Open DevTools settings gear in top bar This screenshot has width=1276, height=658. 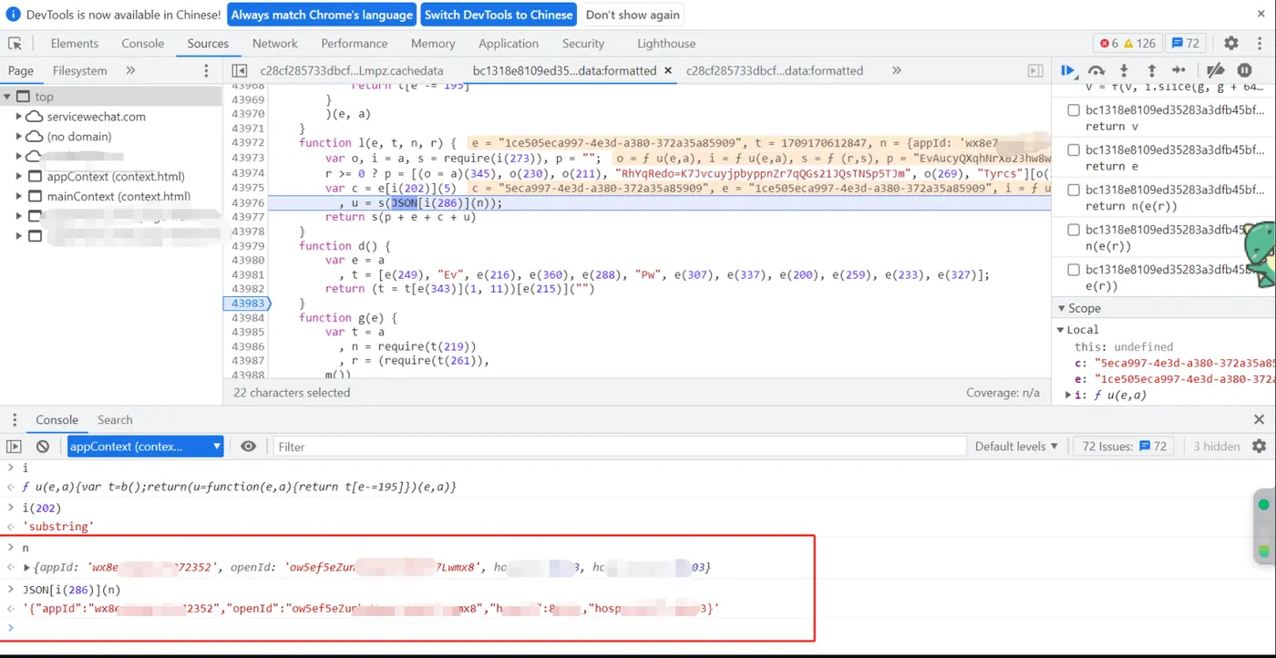(x=1230, y=43)
